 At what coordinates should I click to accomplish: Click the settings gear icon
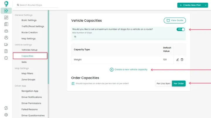pyautogui.click(x=6, y=115)
